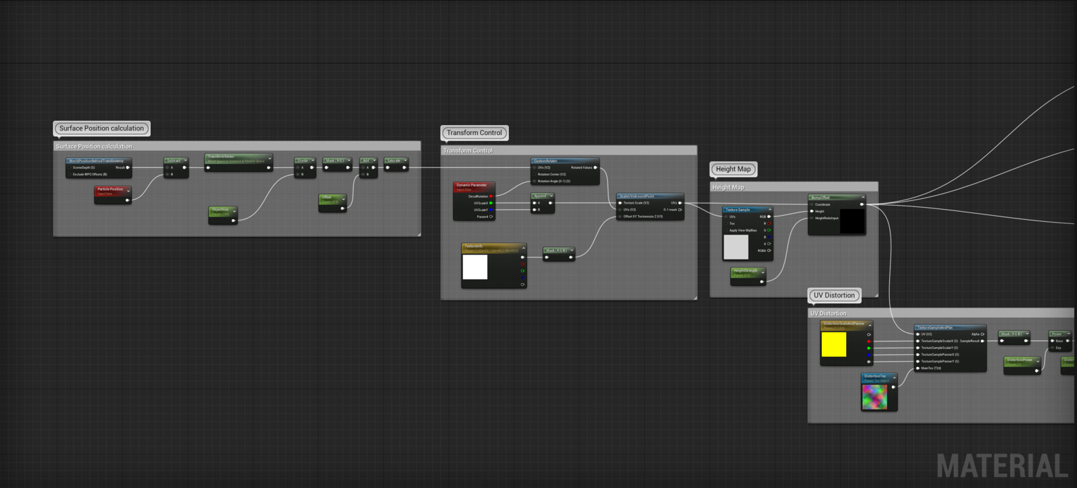Click the Surface Position calculation comment header
This screenshot has width=1077, height=488.
pos(237,146)
